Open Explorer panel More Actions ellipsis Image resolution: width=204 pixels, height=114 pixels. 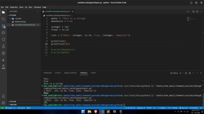38,11
